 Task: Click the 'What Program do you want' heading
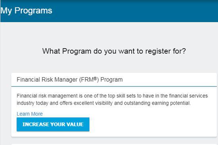(x=114, y=51)
